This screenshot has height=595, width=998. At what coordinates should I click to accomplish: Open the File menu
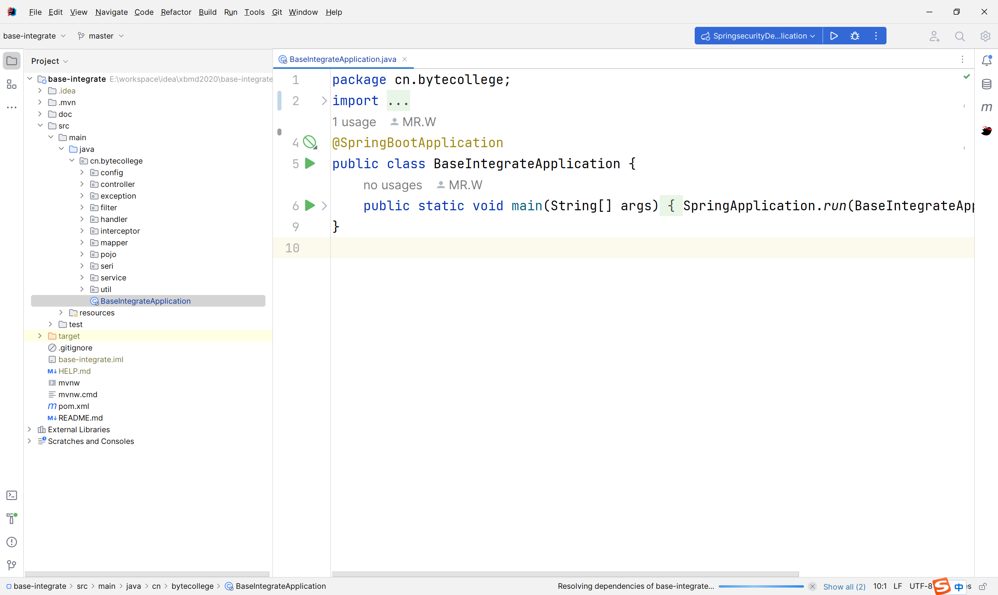click(x=35, y=12)
